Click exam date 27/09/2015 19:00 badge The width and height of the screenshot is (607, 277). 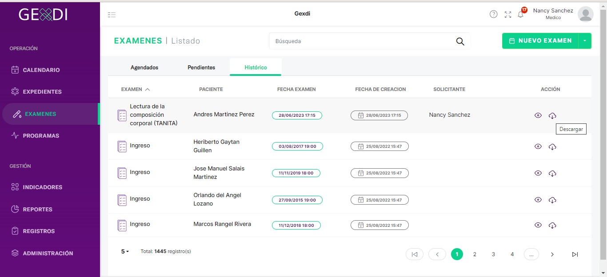point(297,200)
